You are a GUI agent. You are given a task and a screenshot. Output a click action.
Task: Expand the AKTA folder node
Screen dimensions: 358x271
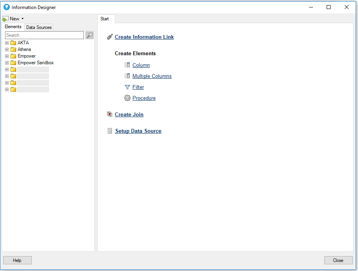click(7, 43)
